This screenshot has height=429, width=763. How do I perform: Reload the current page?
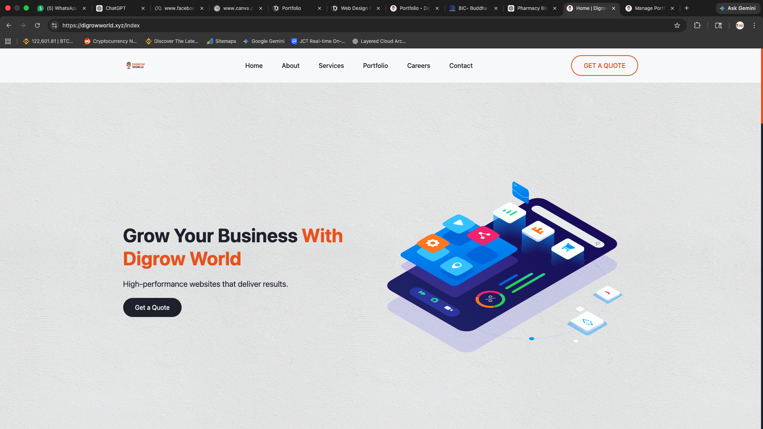coord(37,25)
